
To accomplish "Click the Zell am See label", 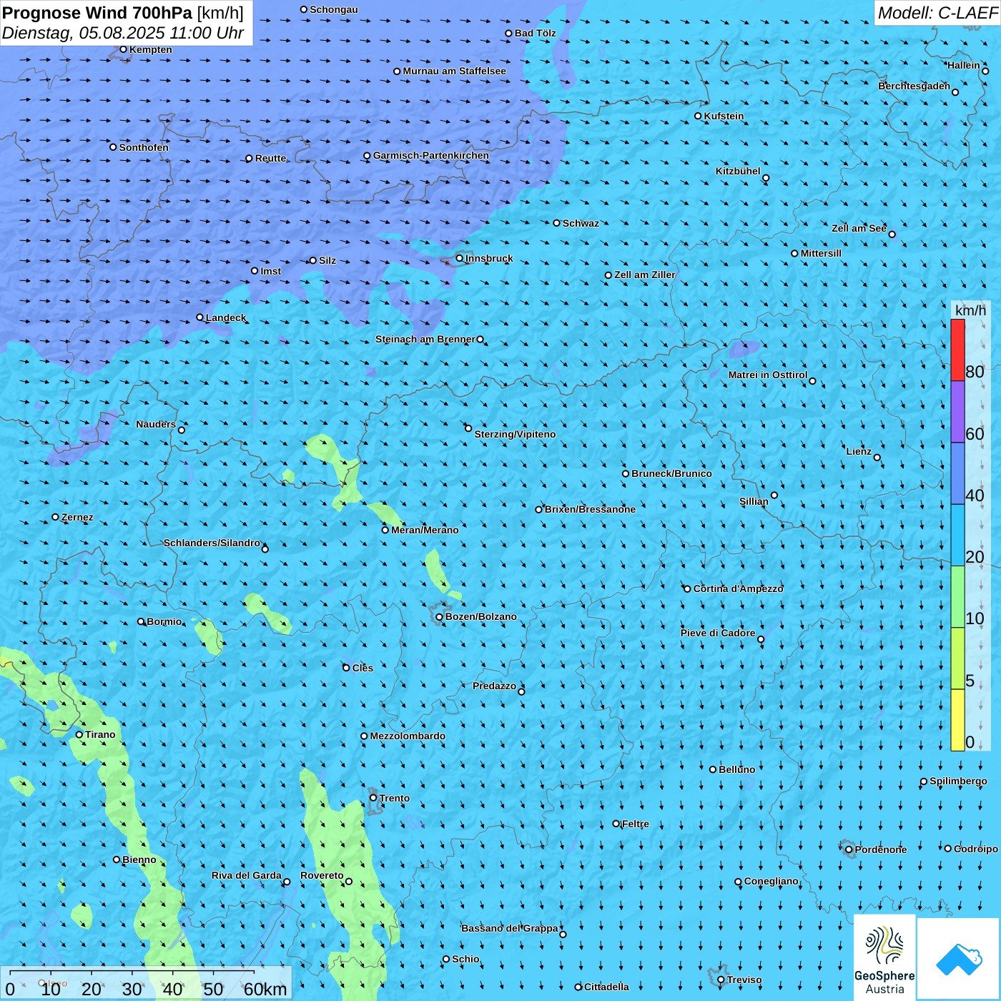I will [x=859, y=228].
